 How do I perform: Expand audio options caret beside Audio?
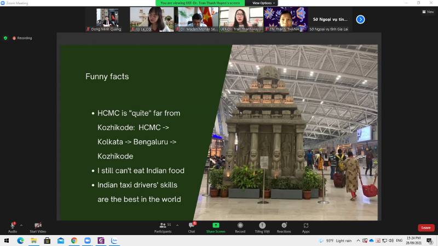click(21, 225)
